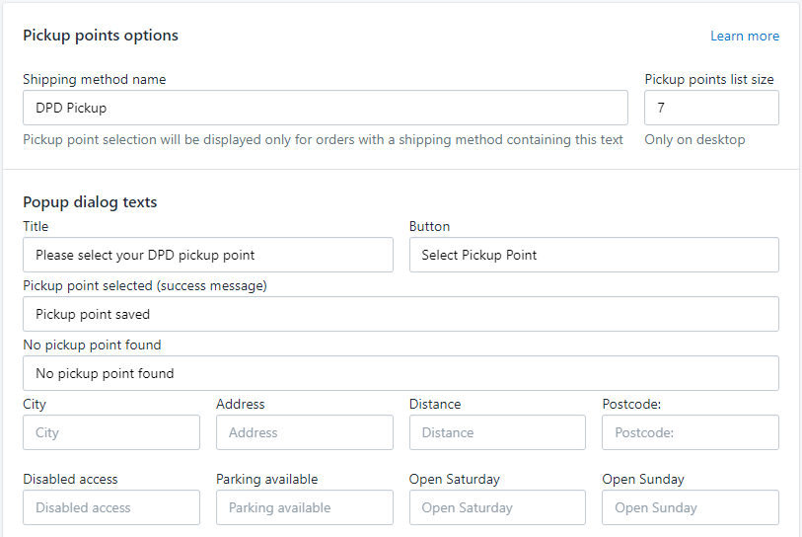The height and width of the screenshot is (537, 802).
Task: Click the Pickup points options heading
Action: click(101, 36)
